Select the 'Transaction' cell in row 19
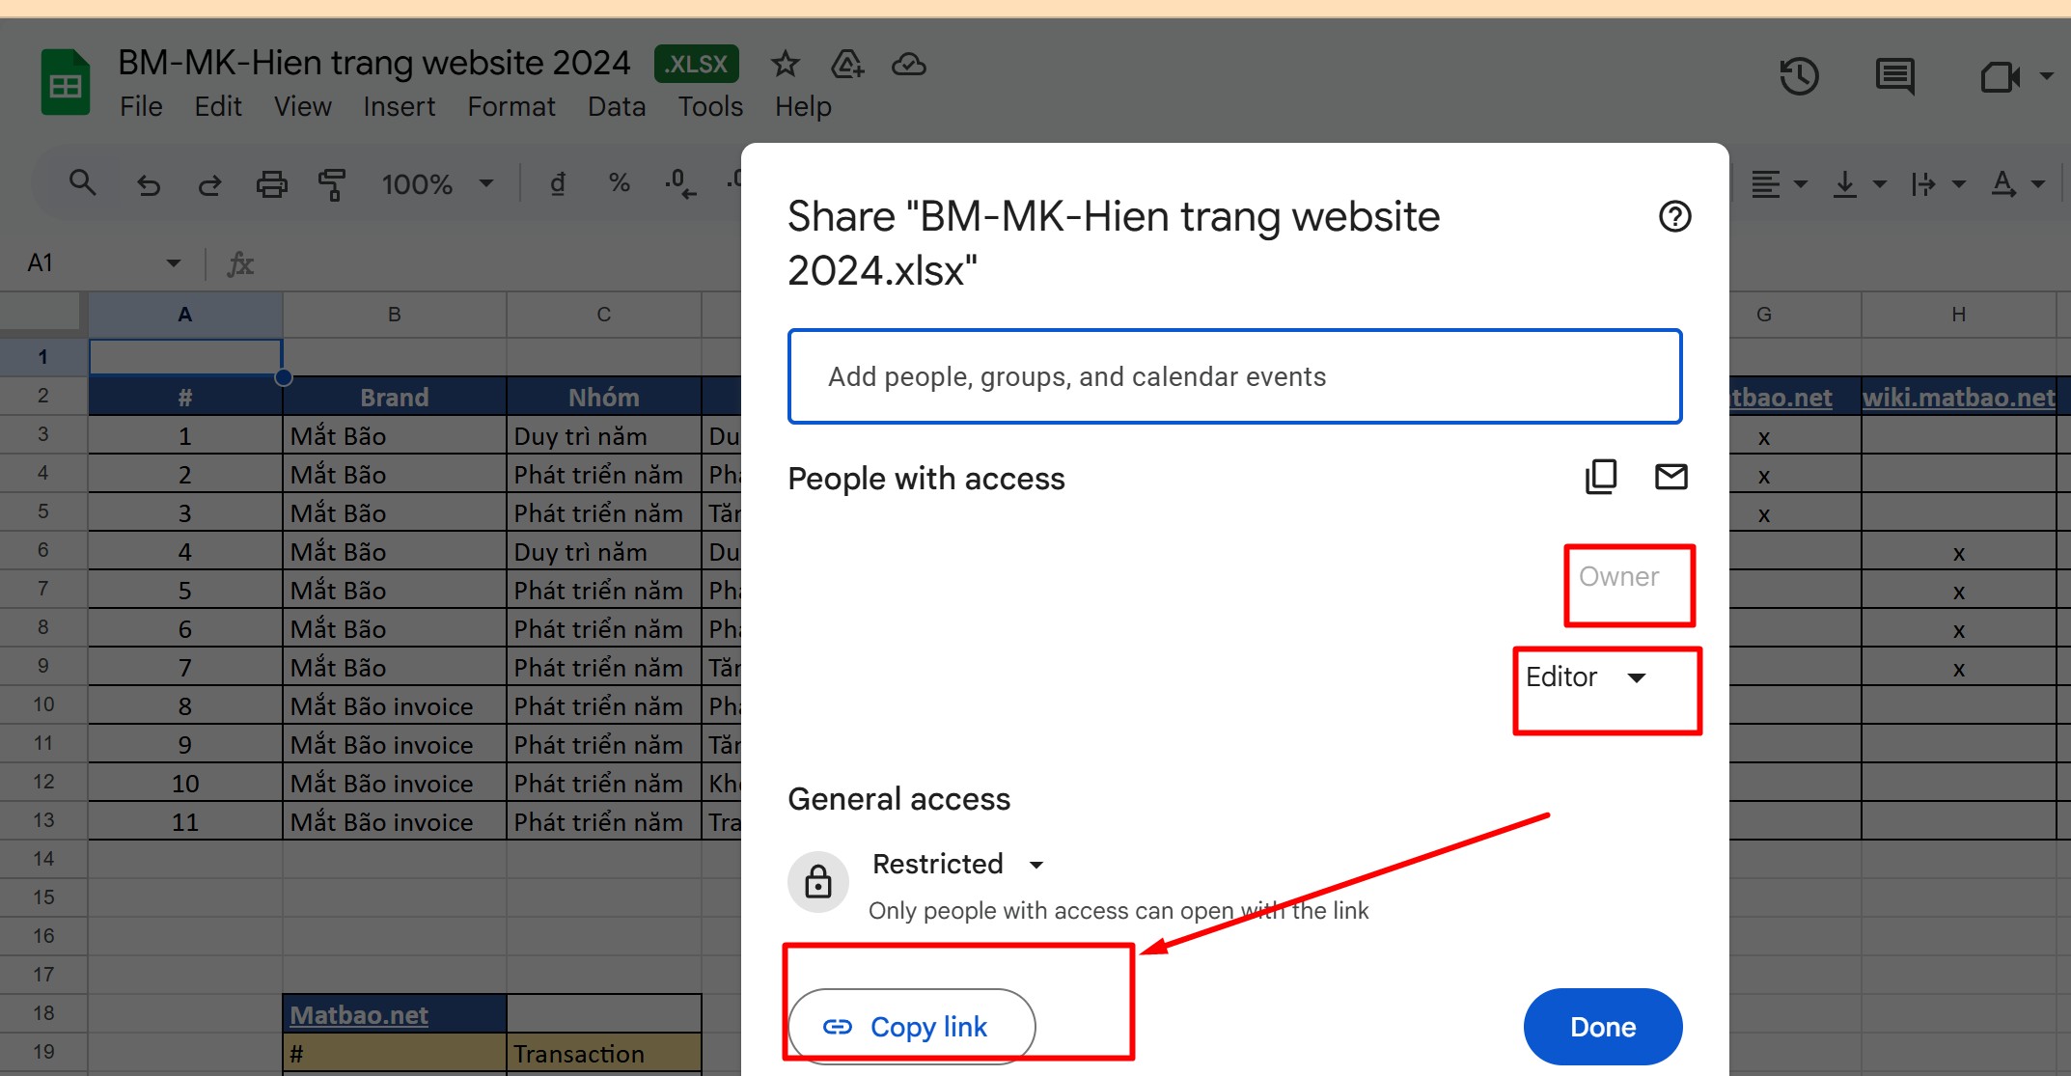This screenshot has height=1076, width=2071. coord(603,1053)
